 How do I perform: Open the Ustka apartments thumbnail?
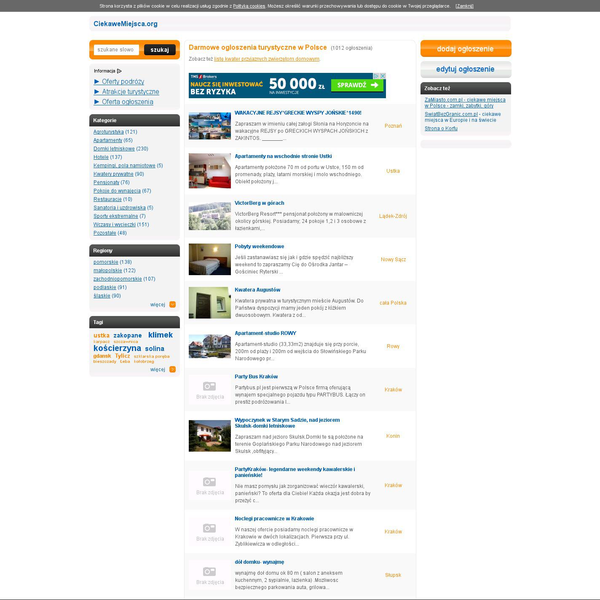209,171
